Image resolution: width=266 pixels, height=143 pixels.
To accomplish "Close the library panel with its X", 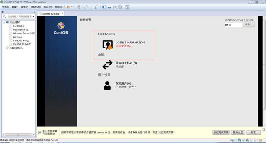I will click(35, 12).
